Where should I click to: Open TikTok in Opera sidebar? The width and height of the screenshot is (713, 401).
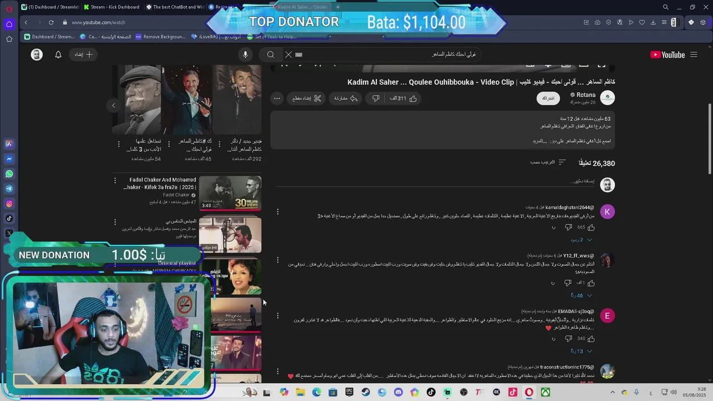tap(9, 219)
